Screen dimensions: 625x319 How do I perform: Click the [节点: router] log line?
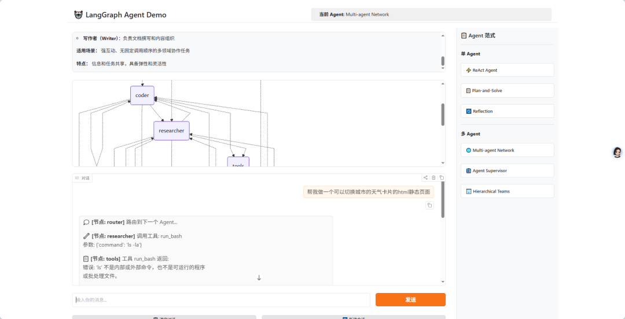click(130, 222)
